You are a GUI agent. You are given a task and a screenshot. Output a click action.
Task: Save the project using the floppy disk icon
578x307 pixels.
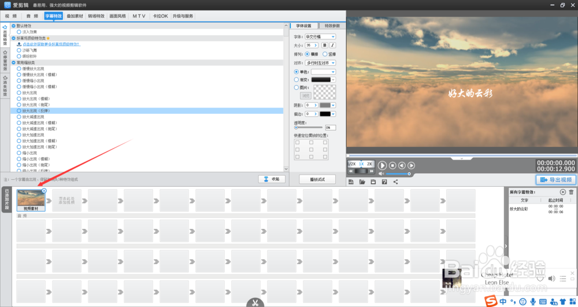[x=373, y=182]
